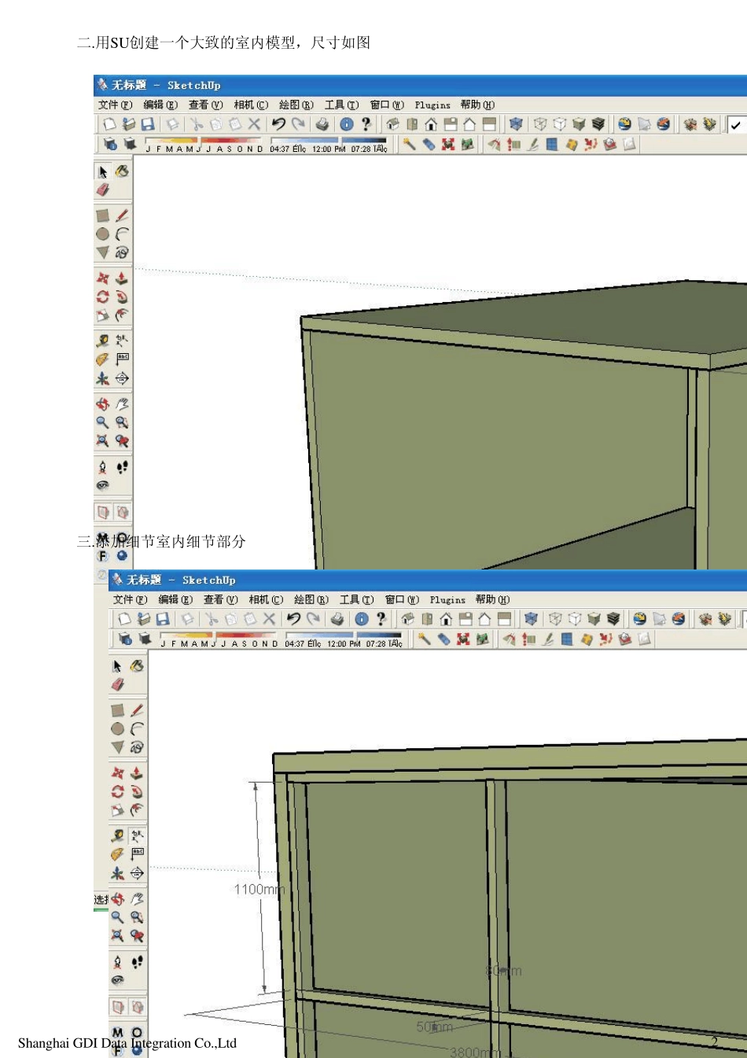
Task: Switch to Iso view in upper SketchUp toolbar
Action: pyautogui.click(x=392, y=124)
